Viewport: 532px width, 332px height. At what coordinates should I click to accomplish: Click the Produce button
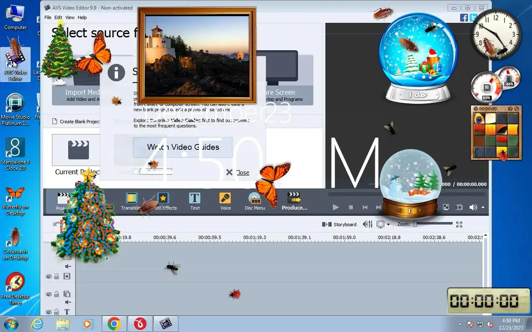coord(294,201)
